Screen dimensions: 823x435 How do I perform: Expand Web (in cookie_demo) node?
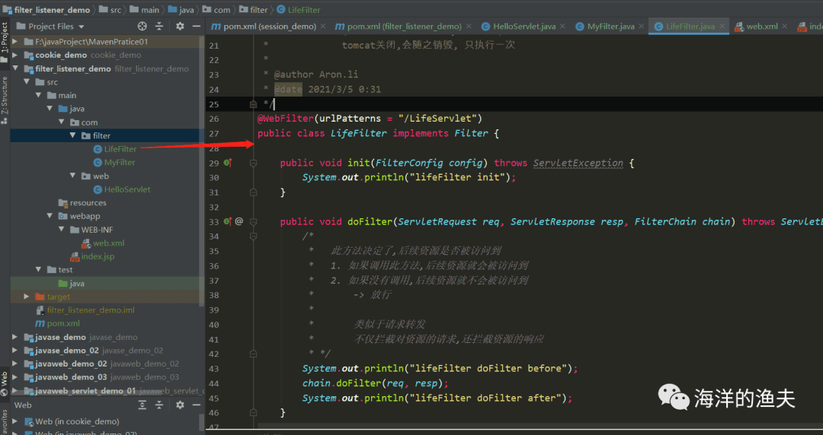click(15, 421)
